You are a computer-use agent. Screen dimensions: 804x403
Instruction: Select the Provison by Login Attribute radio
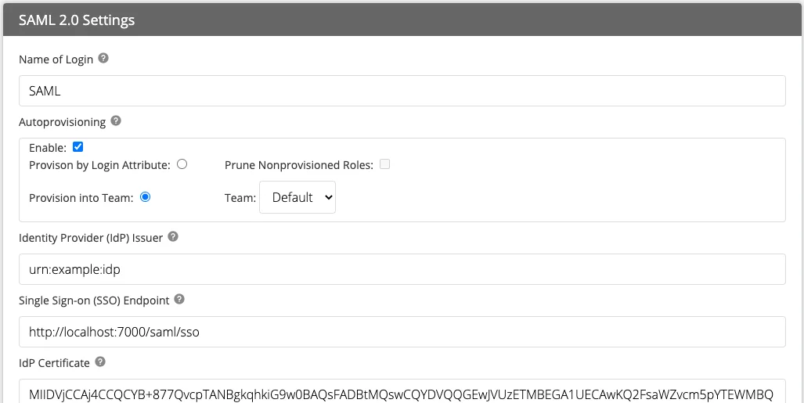tap(182, 164)
